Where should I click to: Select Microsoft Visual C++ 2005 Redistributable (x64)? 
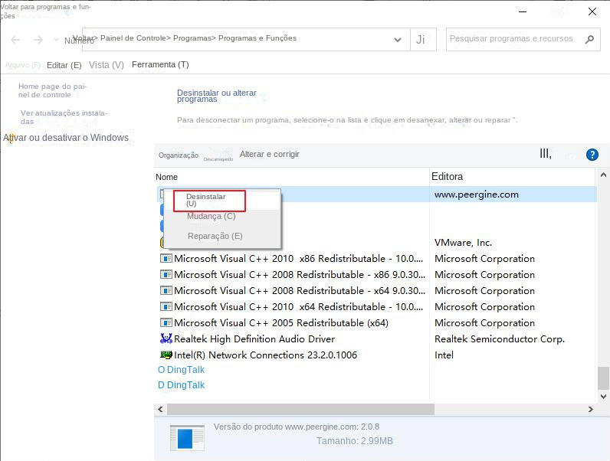point(281,322)
